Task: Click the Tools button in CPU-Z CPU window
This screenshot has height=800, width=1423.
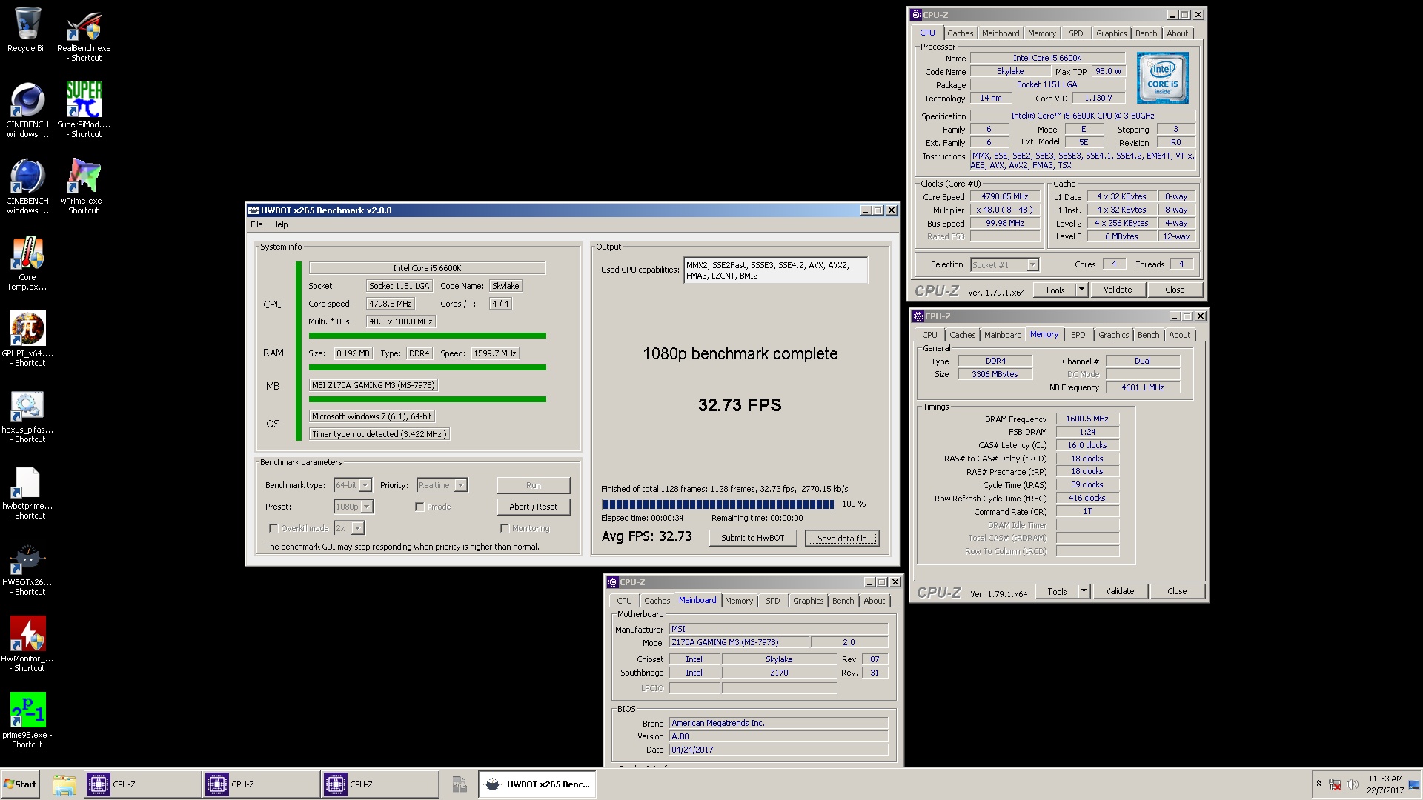Action: click(1055, 290)
